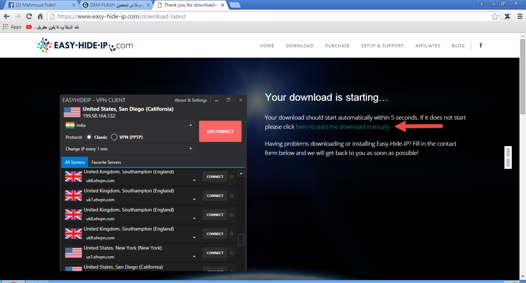
Task: Close the Thank you for downloading tab
Action: coord(223,5)
